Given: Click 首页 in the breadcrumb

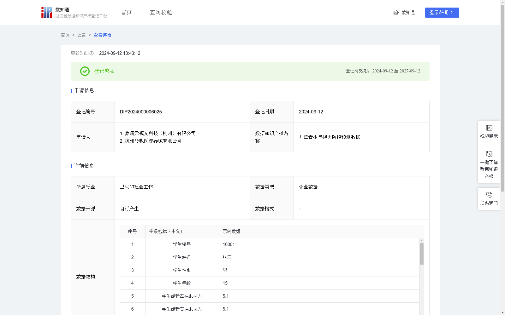Looking at the screenshot, I should 65,35.
